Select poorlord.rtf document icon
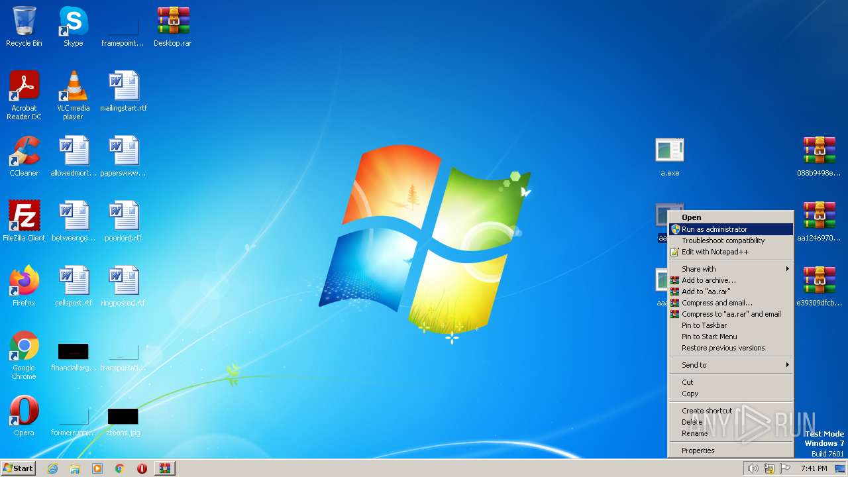 click(123, 221)
